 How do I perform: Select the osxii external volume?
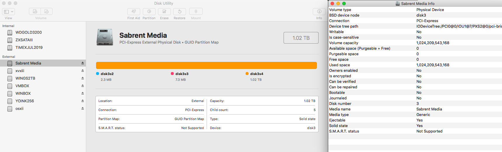(x=43, y=108)
